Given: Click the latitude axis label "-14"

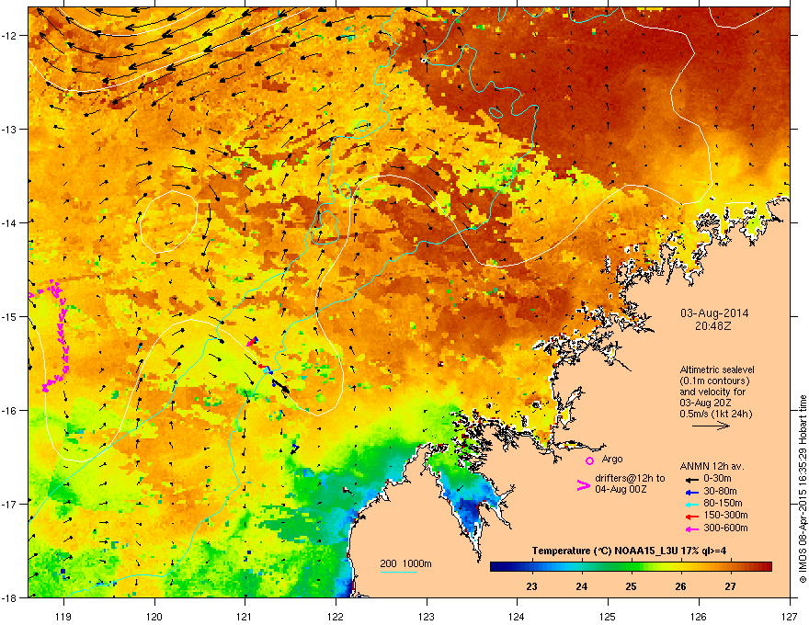Looking at the screenshot, I should pos(10,222).
